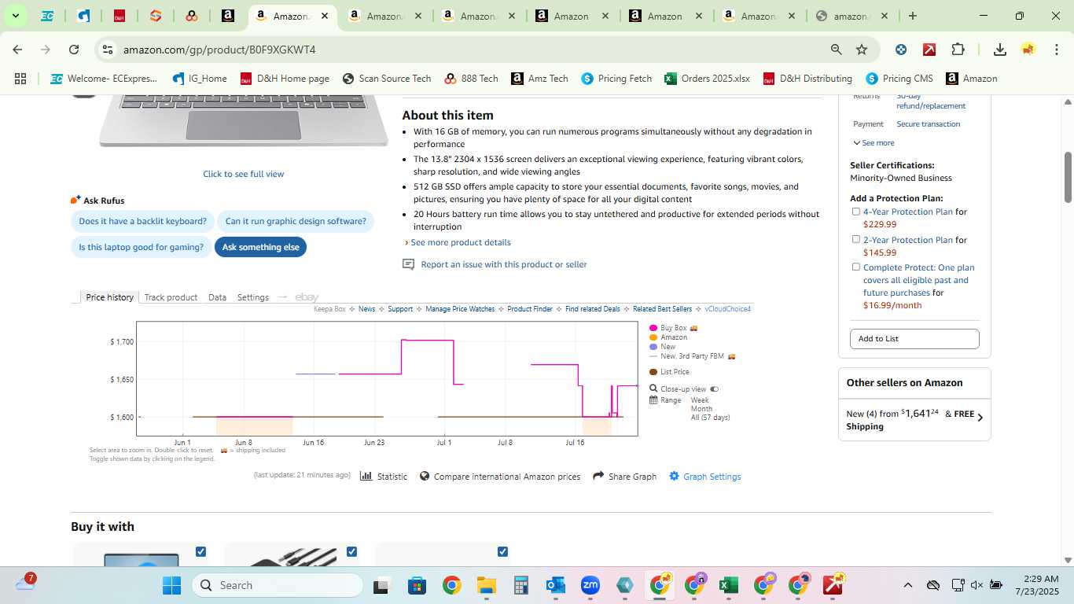
Task: Reload the Amazon product page
Action: [74, 50]
